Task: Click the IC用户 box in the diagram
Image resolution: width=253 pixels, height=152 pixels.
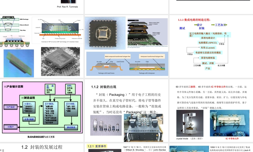Action: tap(11, 127)
